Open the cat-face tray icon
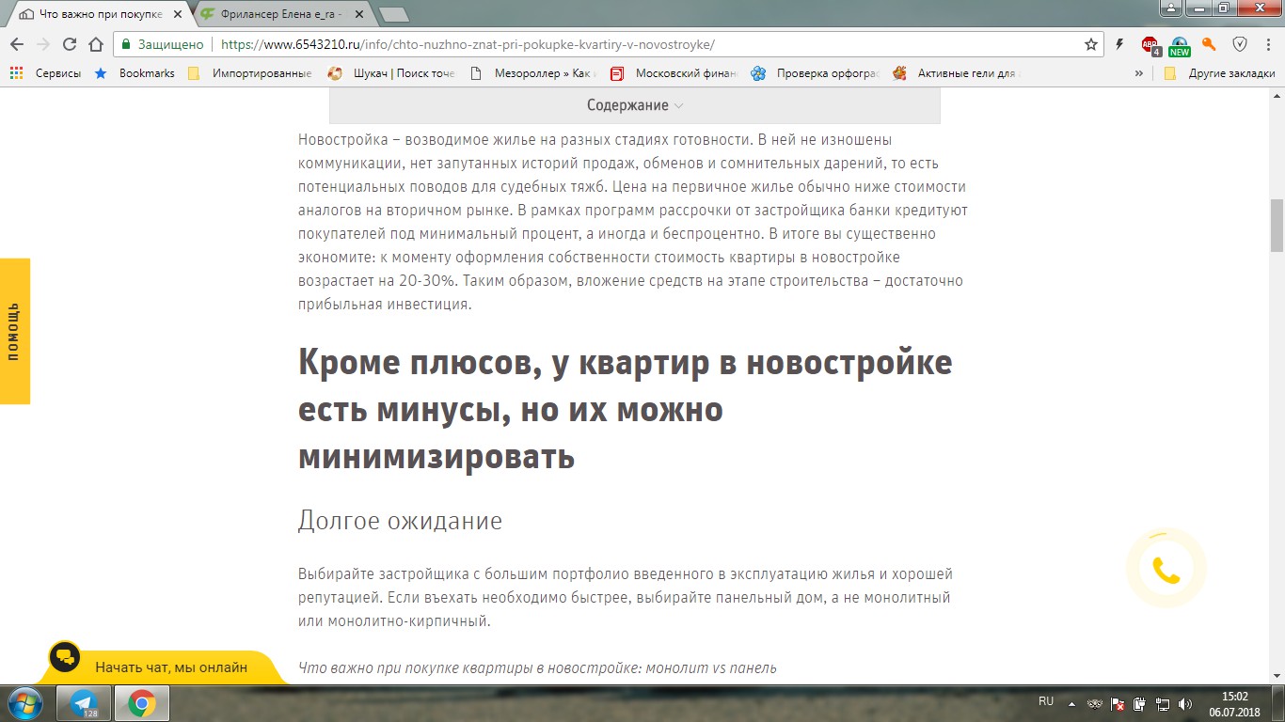1285x722 pixels. click(x=1094, y=703)
